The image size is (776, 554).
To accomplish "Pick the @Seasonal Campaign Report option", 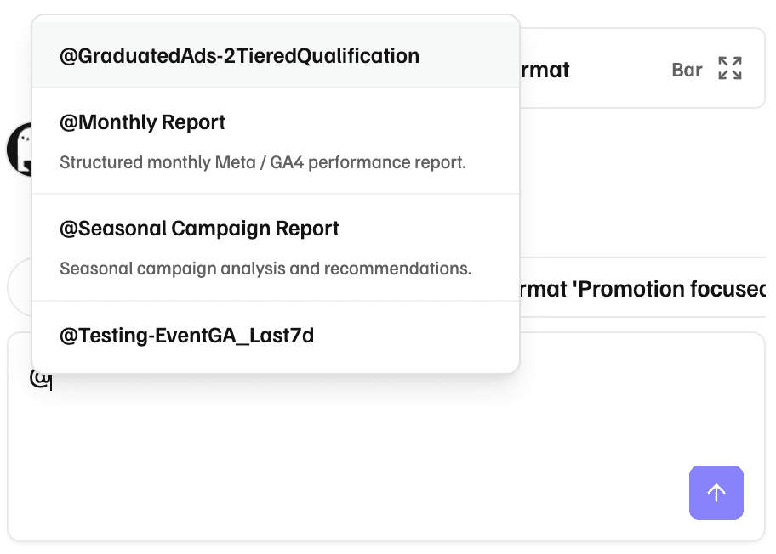I will tap(199, 229).
